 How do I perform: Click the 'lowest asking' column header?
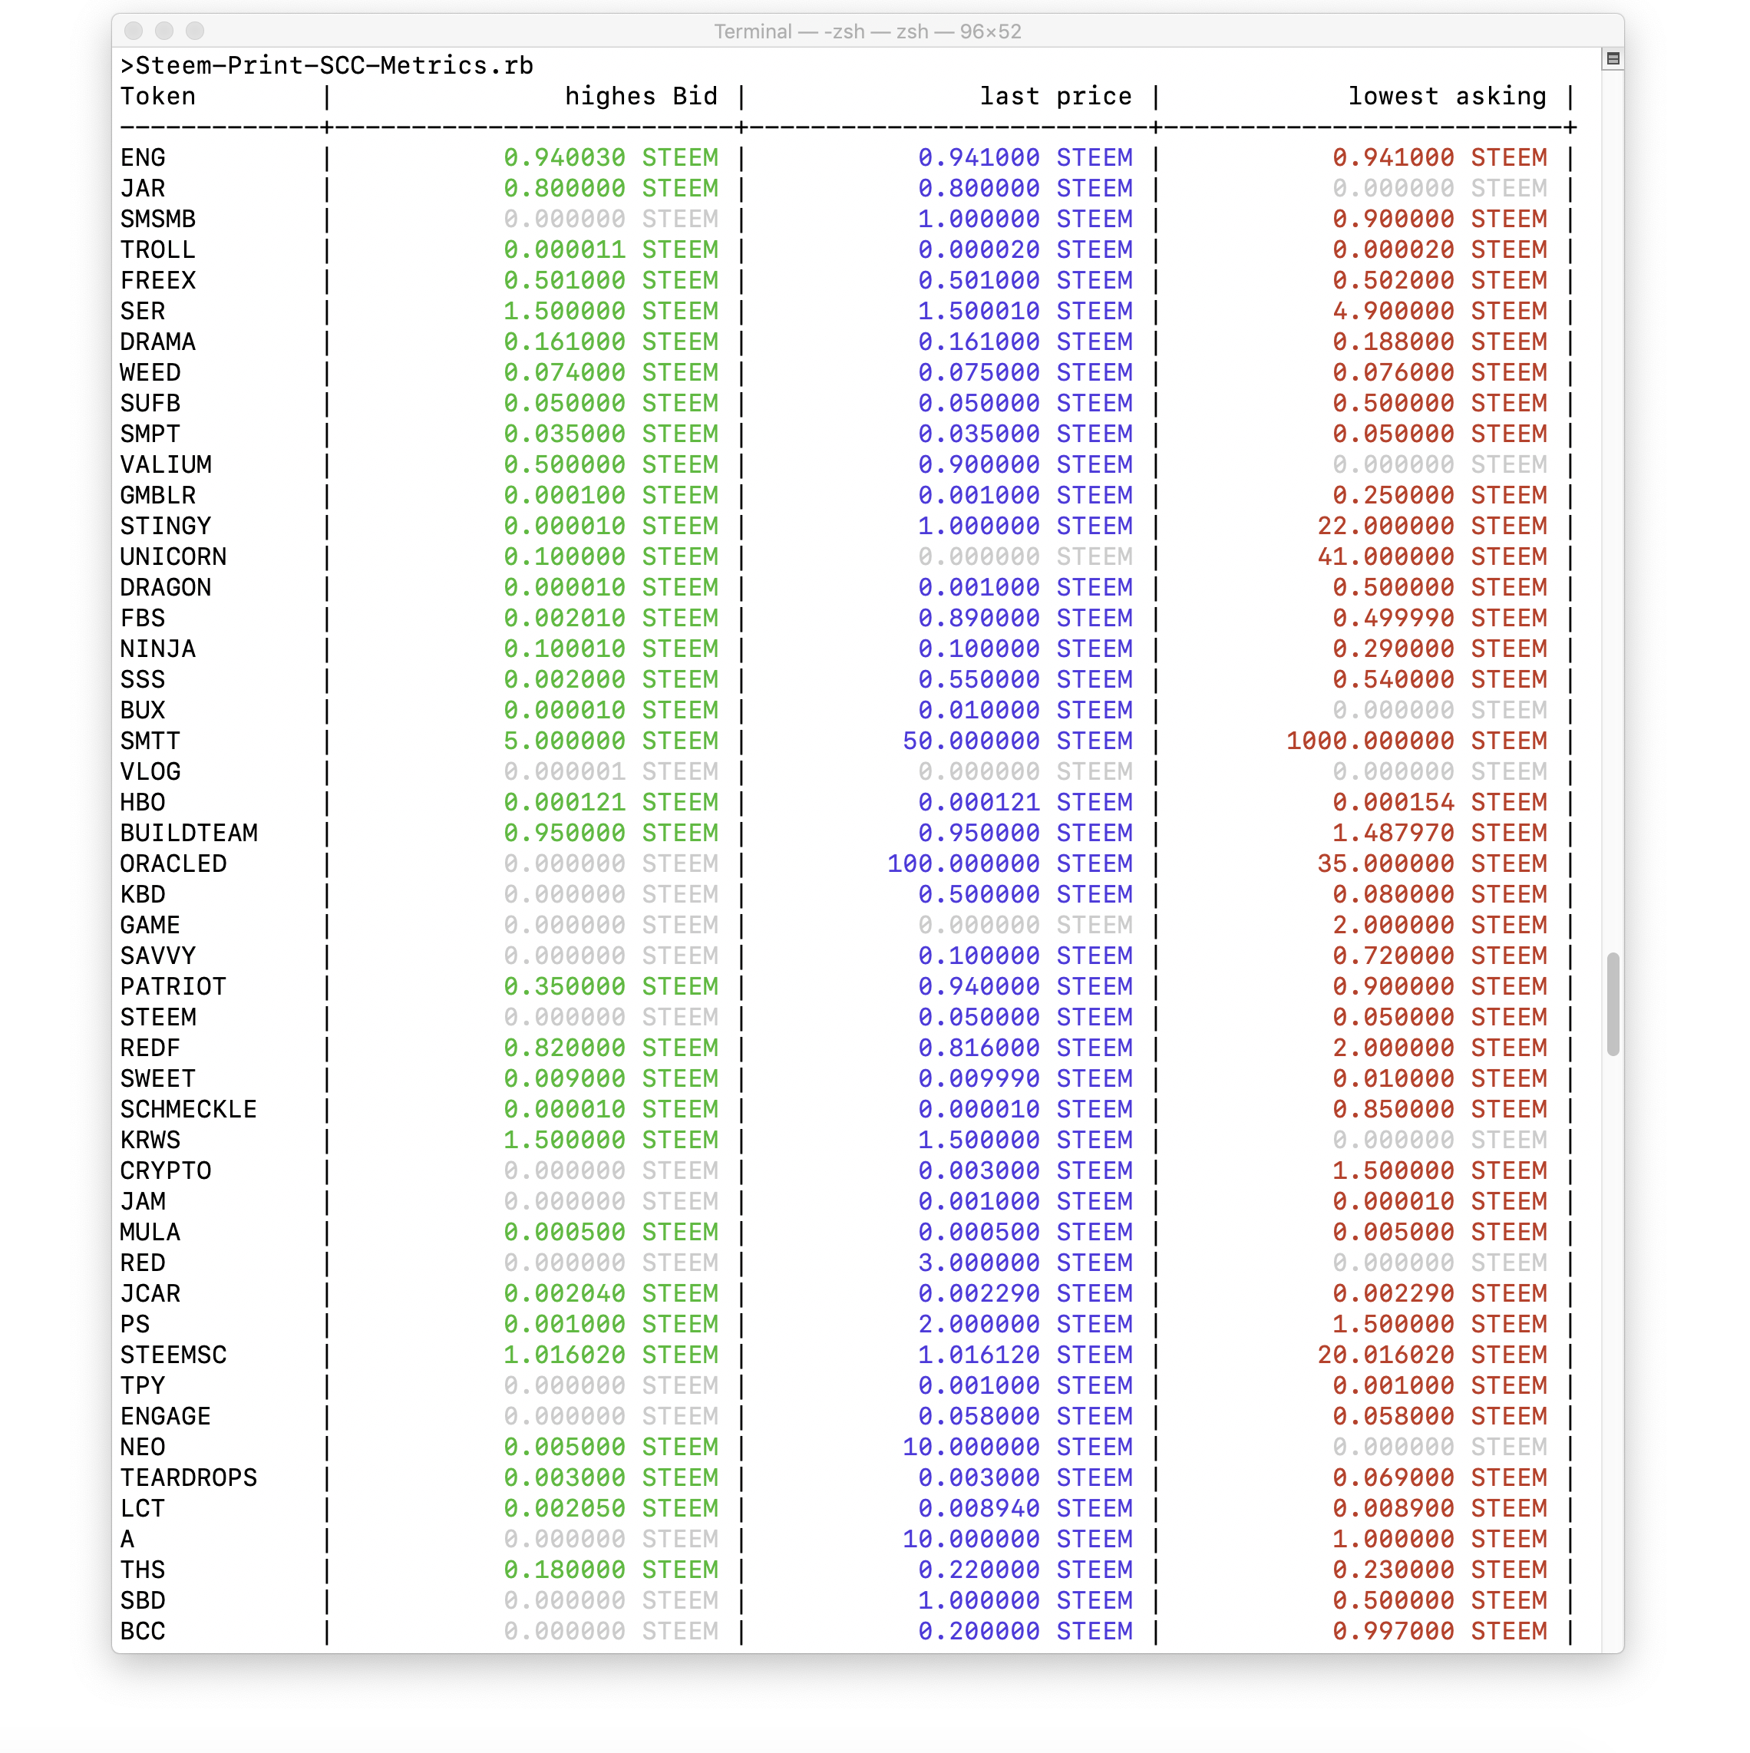pos(1447,96)
